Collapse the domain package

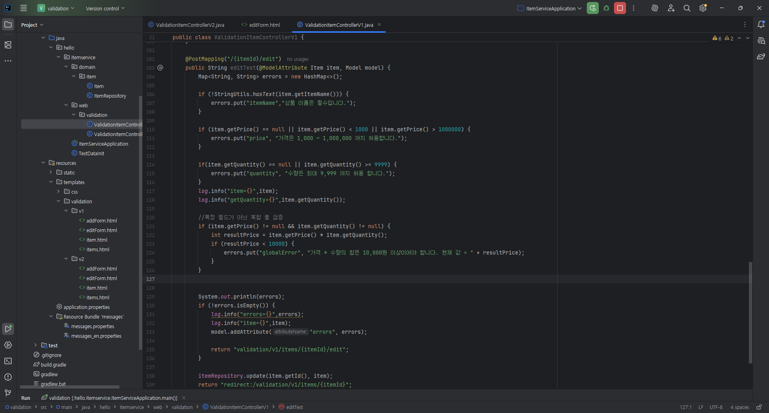[x=66, y=67]
